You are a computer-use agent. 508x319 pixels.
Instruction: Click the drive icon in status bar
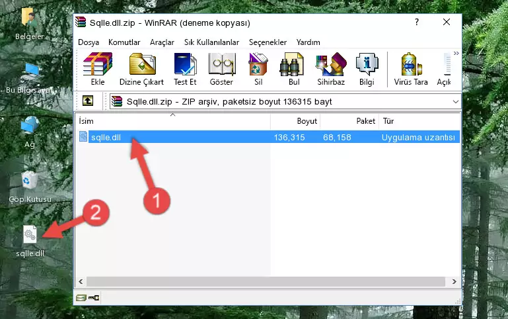point(81,297)
